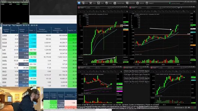Open Volume Today column filter dropdown in Top Gappers

pyautogui.click(x=27, y=31)
